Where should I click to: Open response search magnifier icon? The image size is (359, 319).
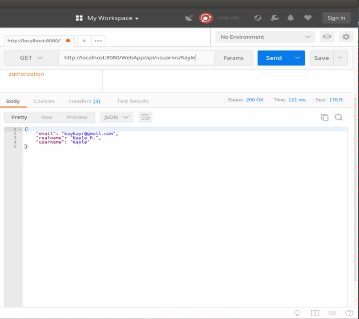339,117
